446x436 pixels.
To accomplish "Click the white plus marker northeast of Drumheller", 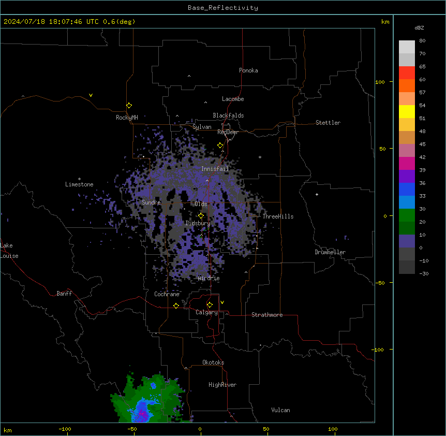I will [x=317, y=194].
